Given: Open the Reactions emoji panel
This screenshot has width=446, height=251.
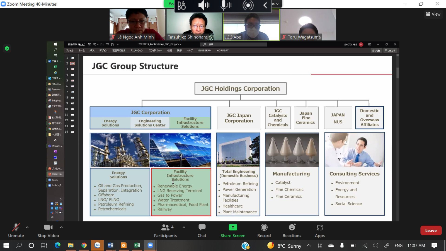Looking at the screenshot, I should coord(292,228).
